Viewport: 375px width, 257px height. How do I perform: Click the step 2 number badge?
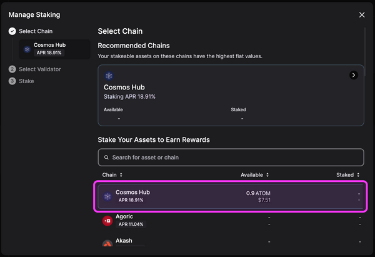pyautogui.click(x=12, y=69)
